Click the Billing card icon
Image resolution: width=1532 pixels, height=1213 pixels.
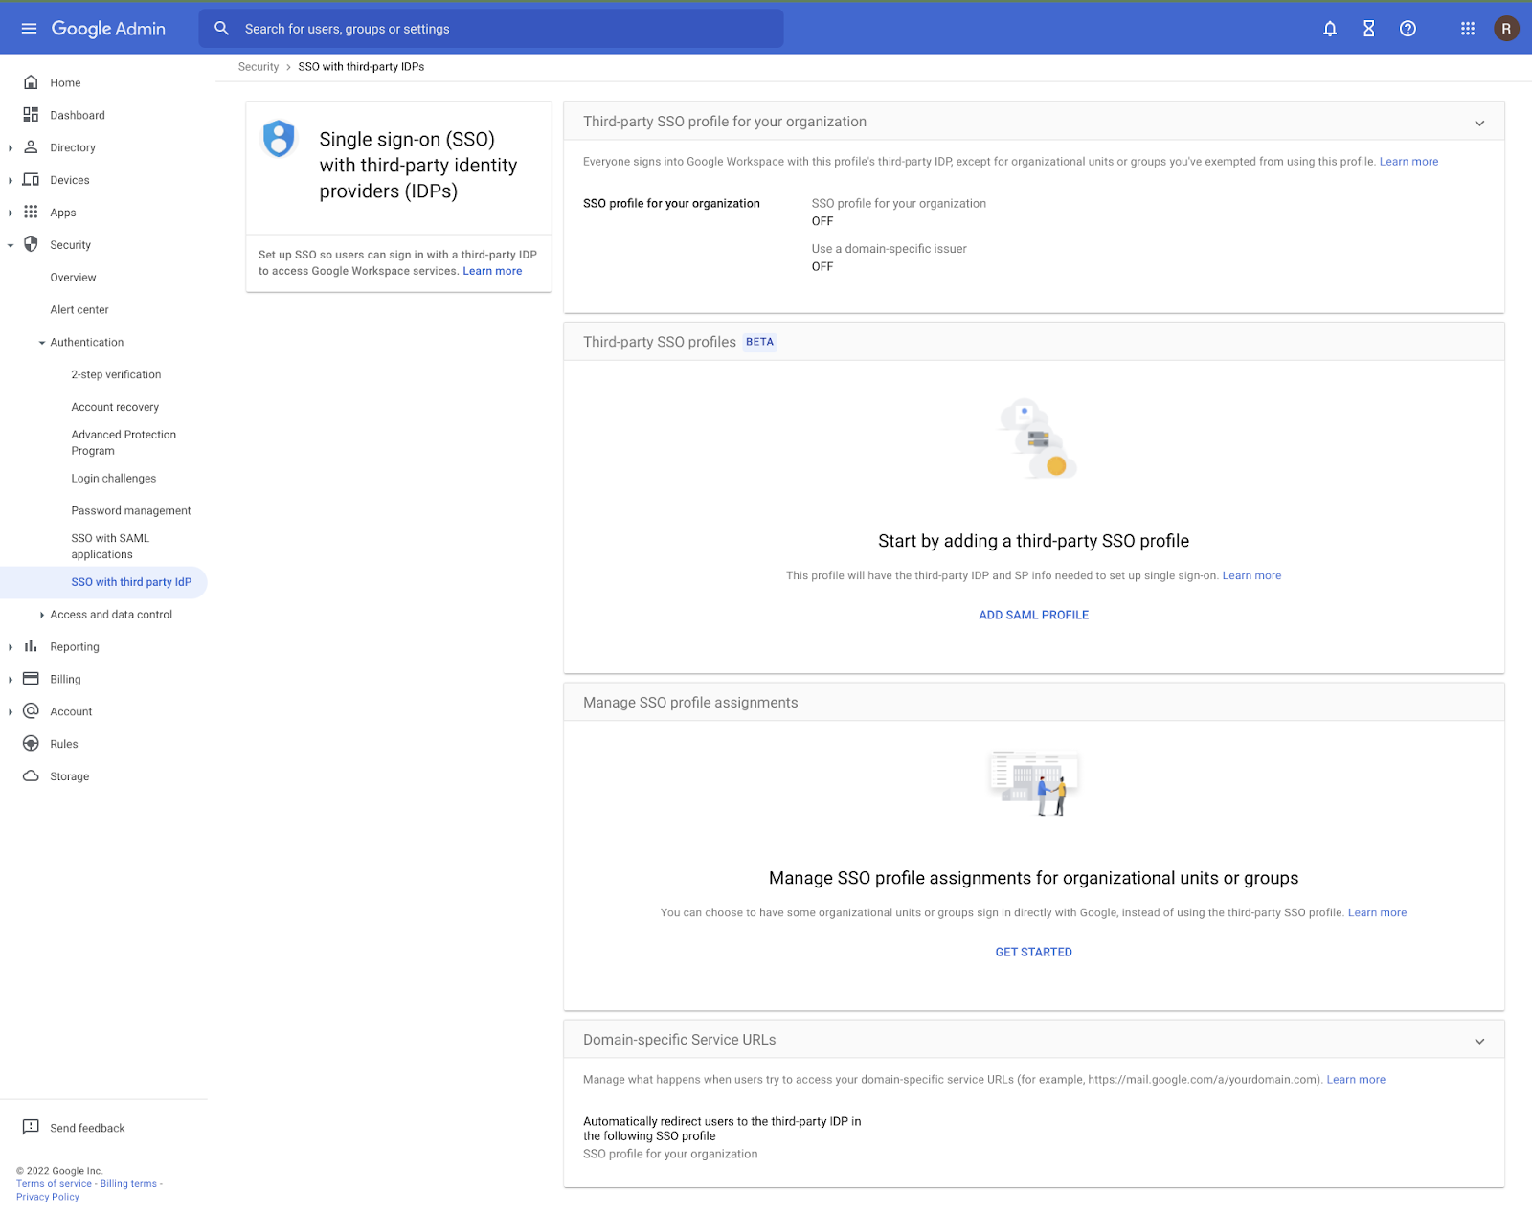point(31,679)
